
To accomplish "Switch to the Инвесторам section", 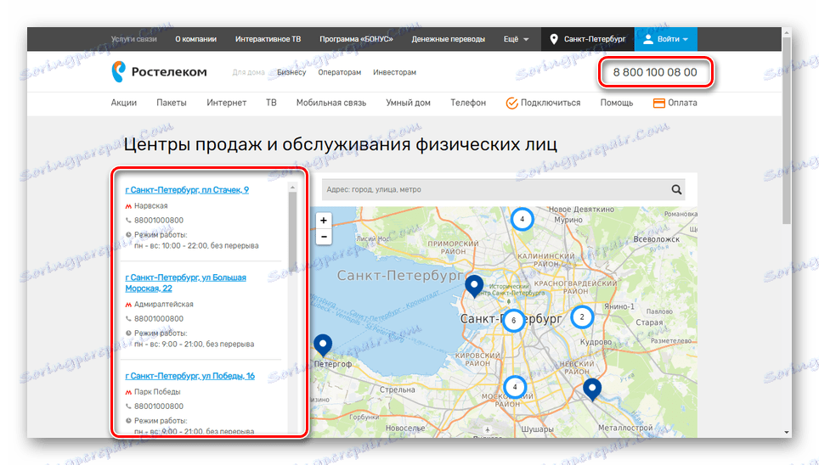I will pos(394,72).
